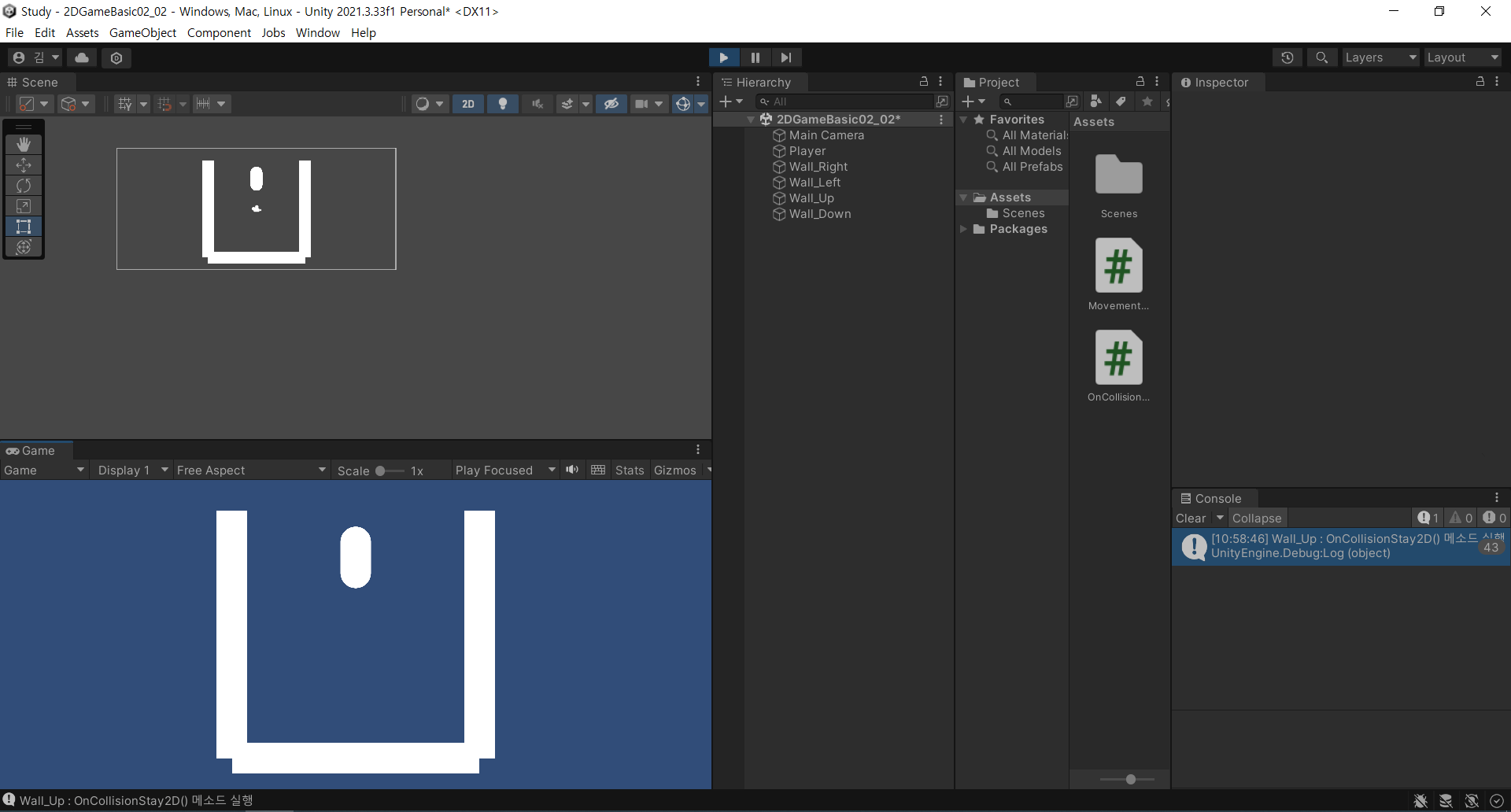Open the GameObject menu
The height and width of the screenshot is (812, 1511).
pyautogui.click(x=142, y=32)
